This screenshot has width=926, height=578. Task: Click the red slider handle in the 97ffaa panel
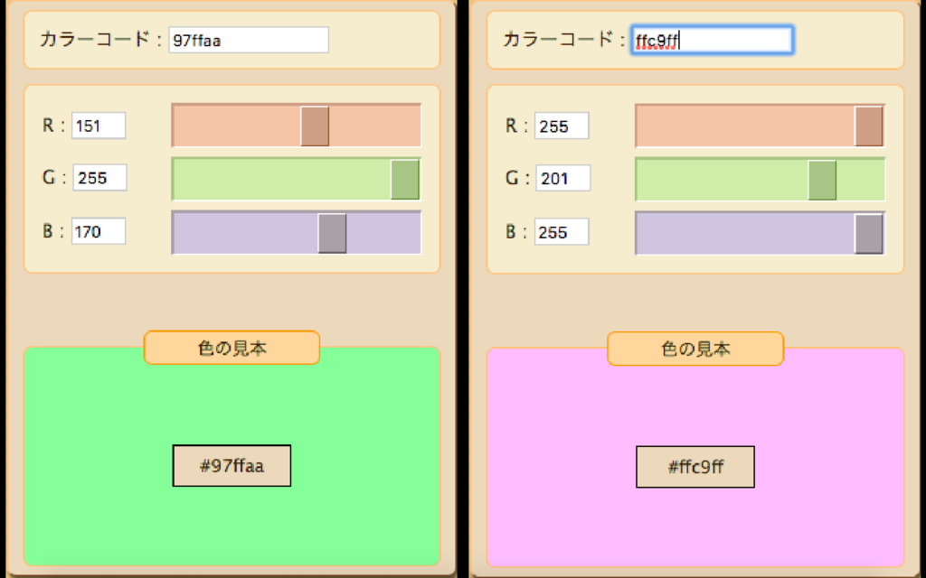pos(315,126)
